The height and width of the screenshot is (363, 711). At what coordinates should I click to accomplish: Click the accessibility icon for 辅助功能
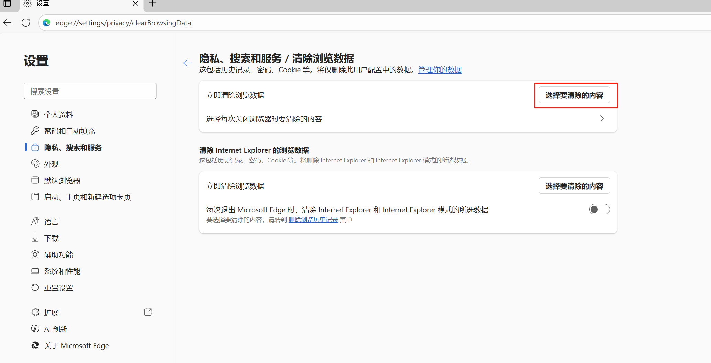[x=35, y=254]
